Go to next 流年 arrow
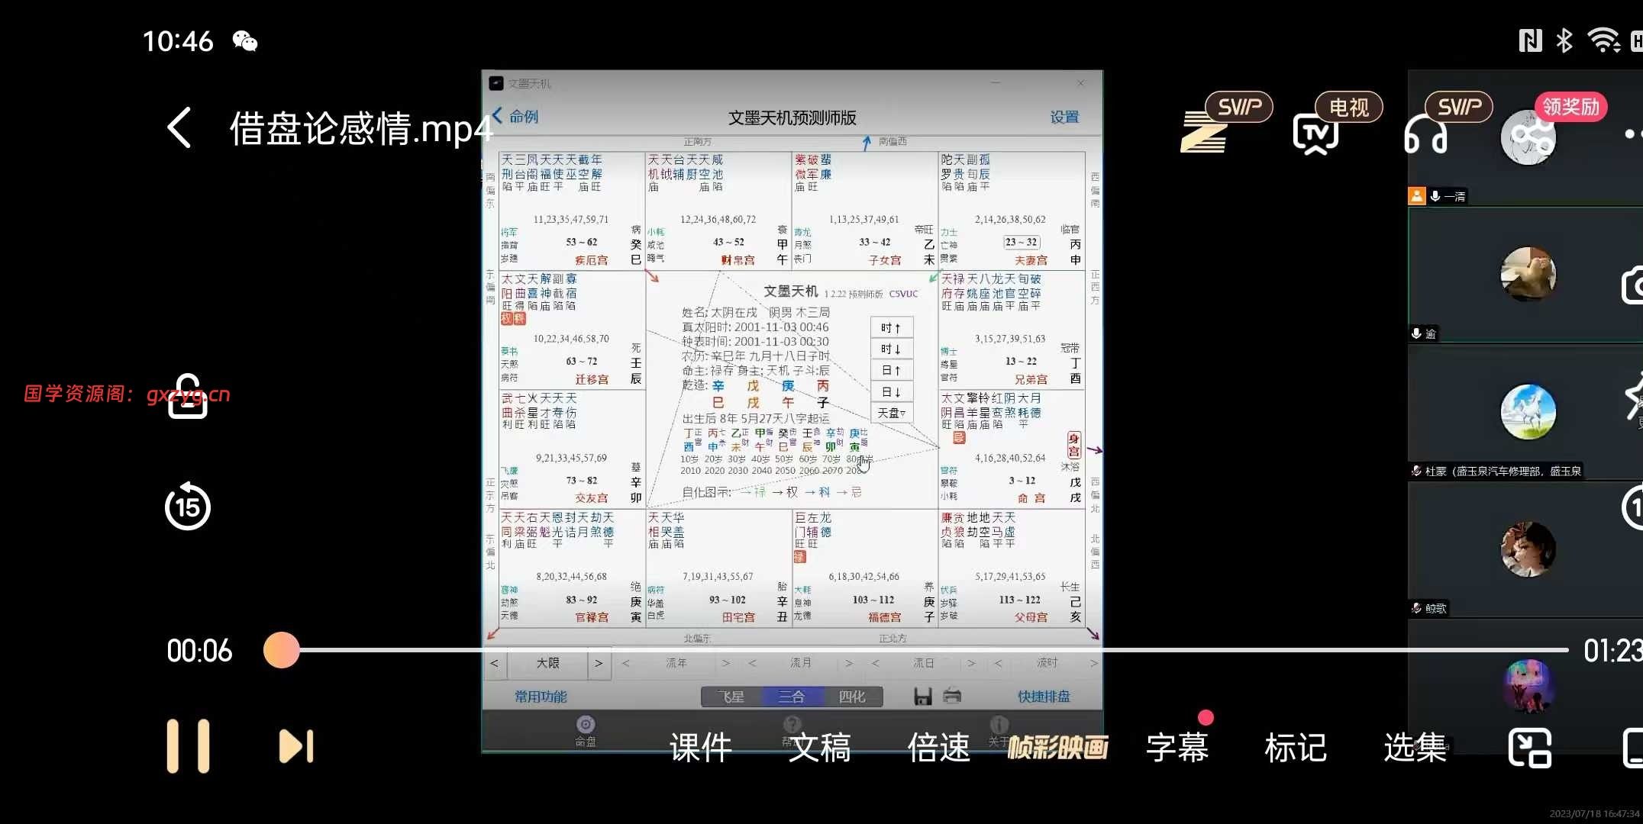 click(725, 663)
